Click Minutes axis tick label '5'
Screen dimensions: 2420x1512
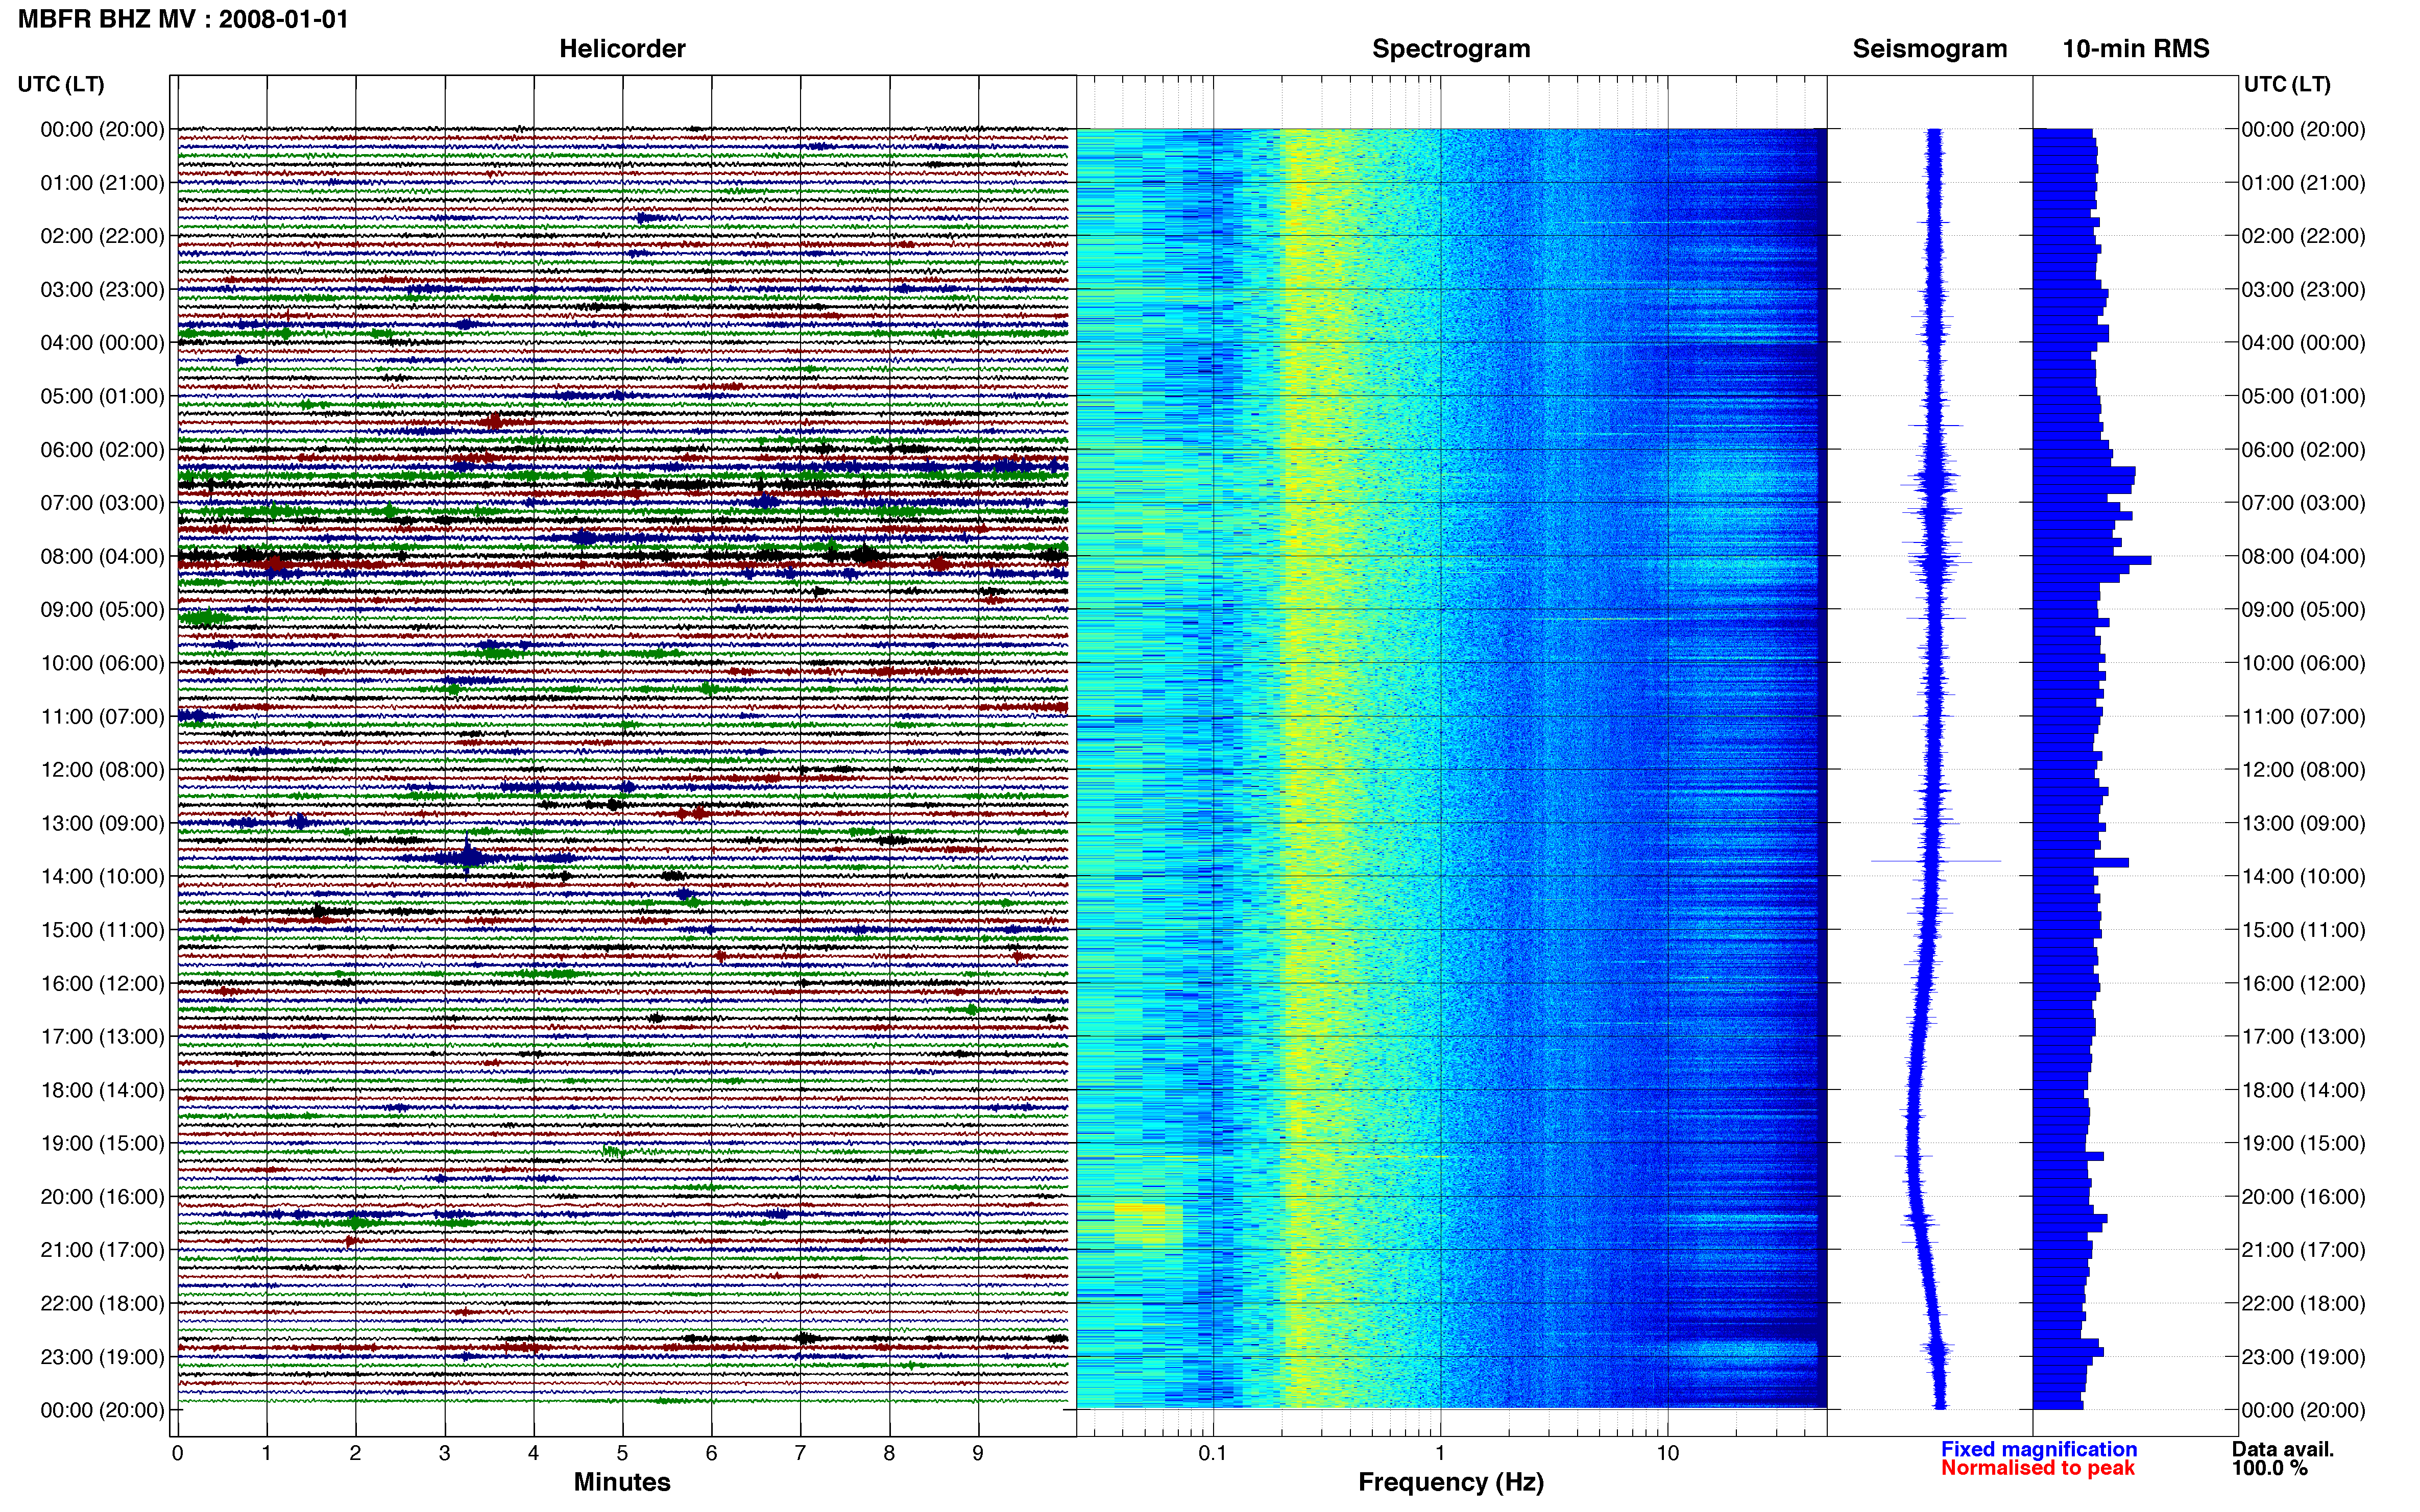coord(622,1453)
